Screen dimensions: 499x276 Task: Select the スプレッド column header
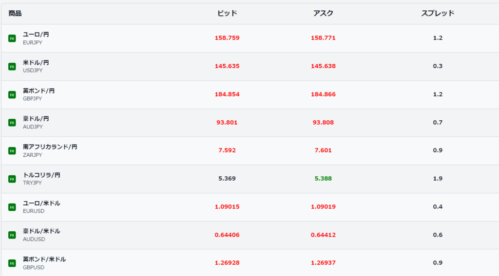click(438, 13)
